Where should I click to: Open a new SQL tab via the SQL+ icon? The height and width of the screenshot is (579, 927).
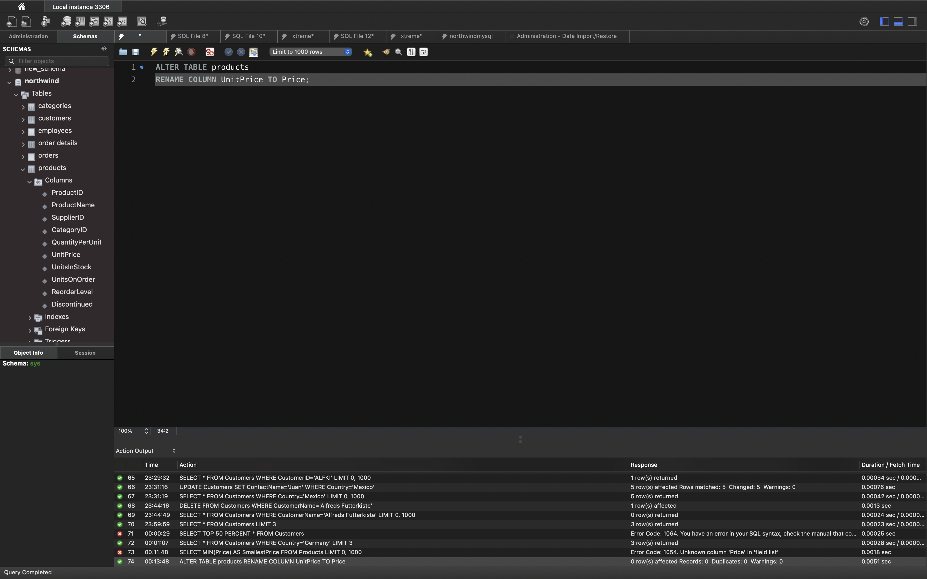(x=11, y=21)
